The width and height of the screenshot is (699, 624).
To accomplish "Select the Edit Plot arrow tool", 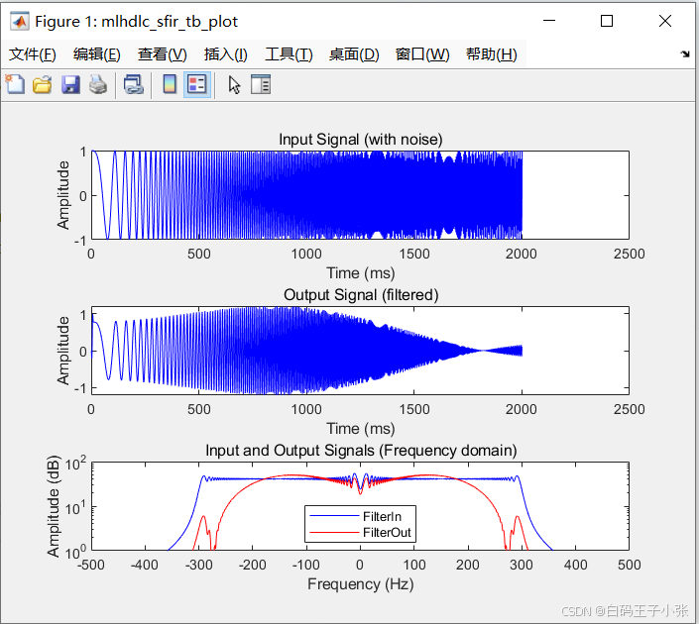I will coord(234,84).
